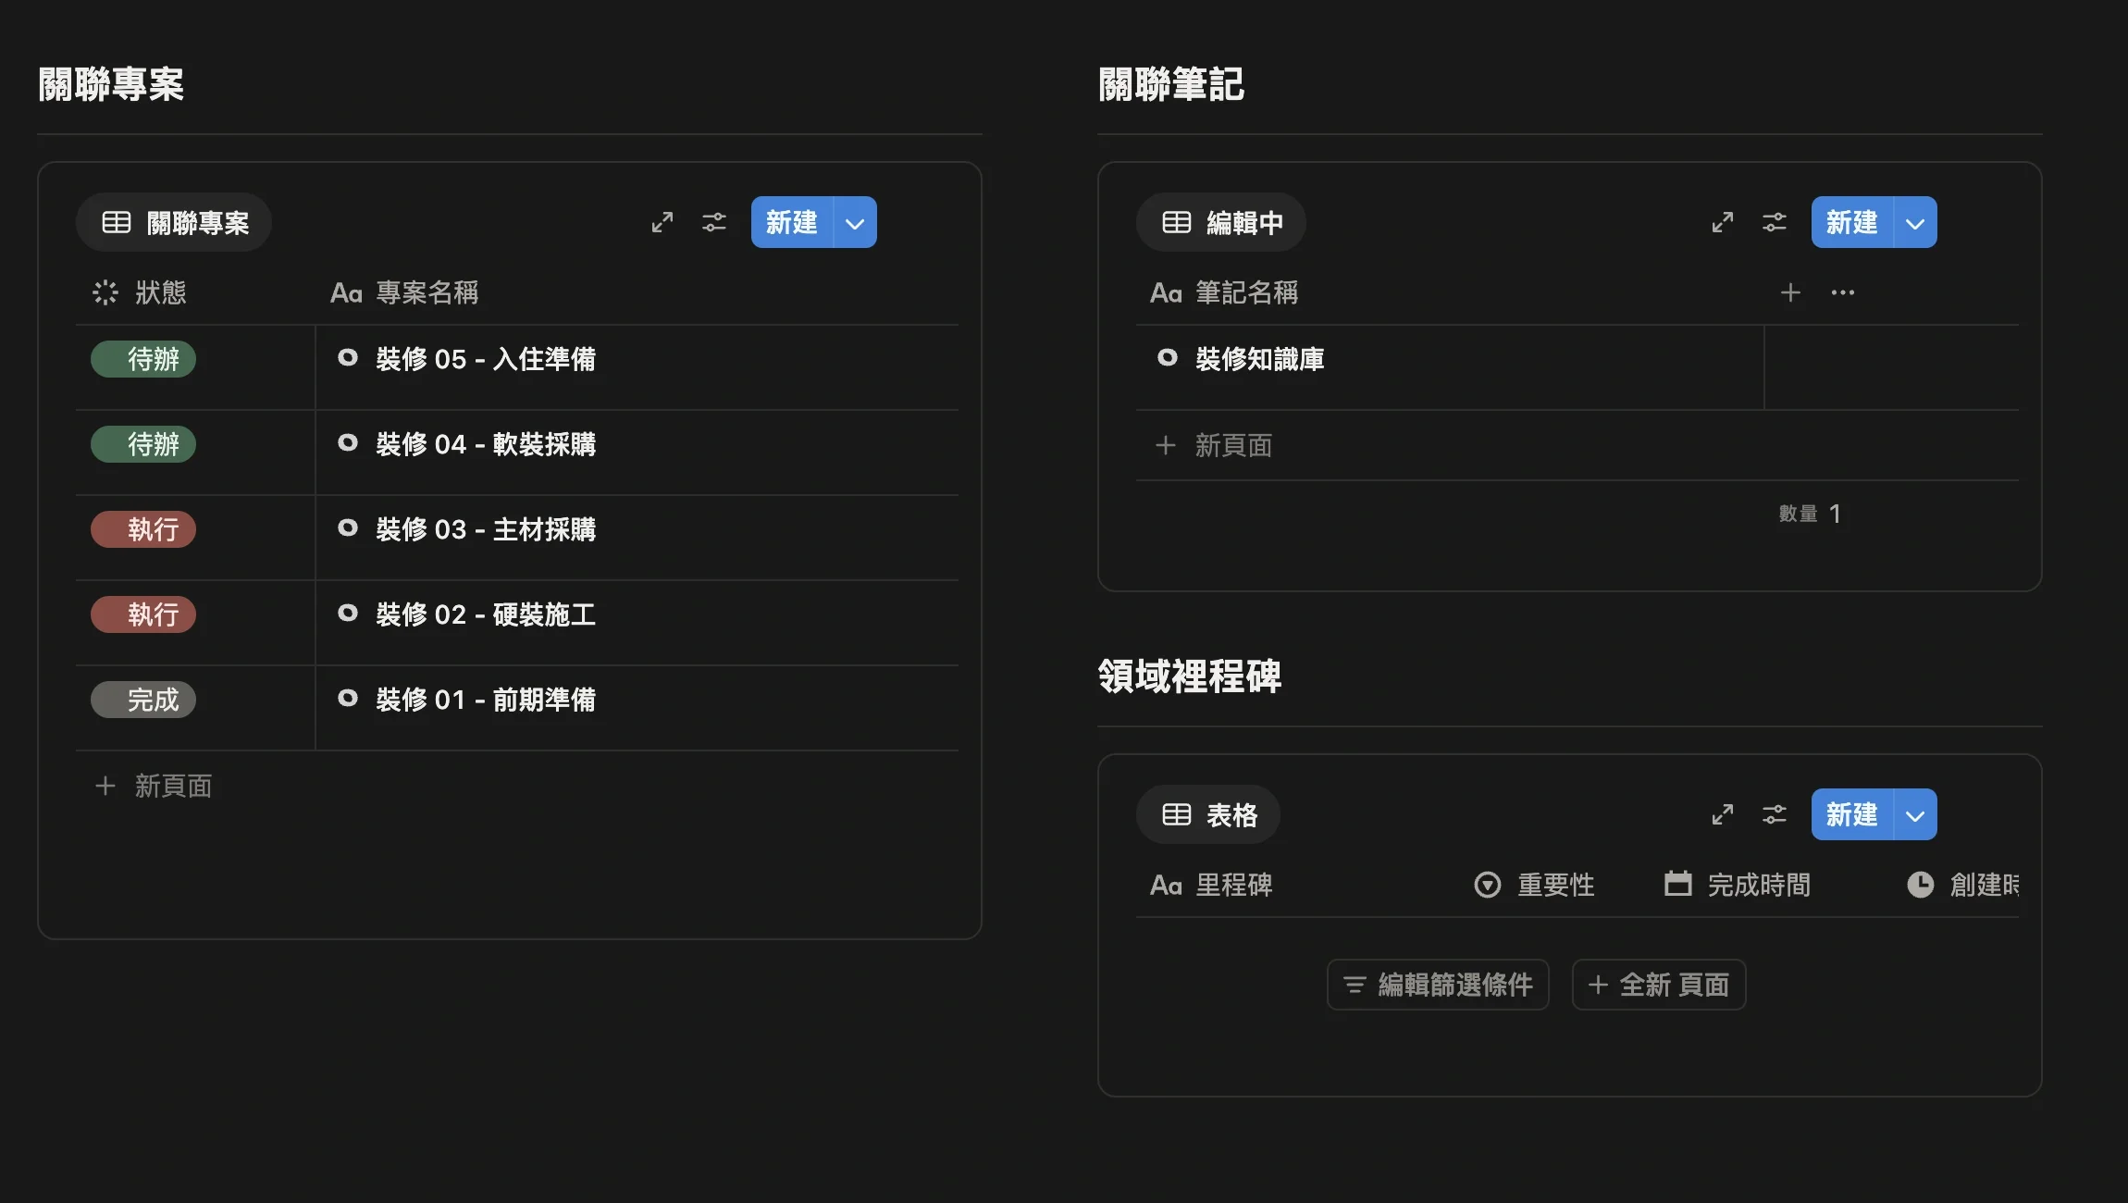Click 筆記名稱 column header
The image size is (2128, 1203).
(x=1224, y=292)
